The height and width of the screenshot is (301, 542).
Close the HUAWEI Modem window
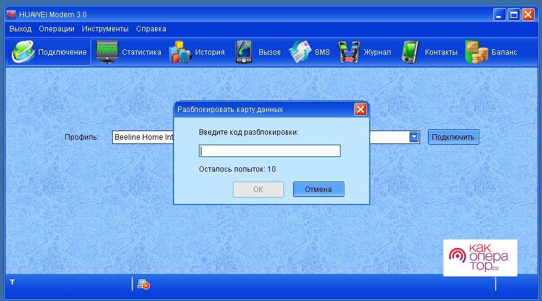pos(528,15)
